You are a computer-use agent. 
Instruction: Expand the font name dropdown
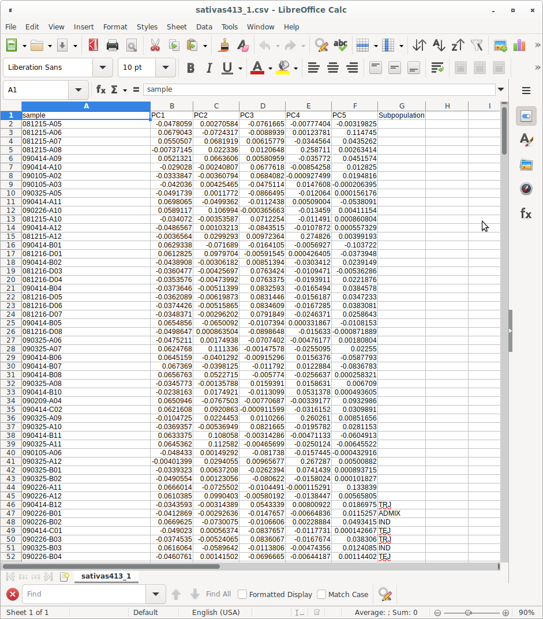103,67
